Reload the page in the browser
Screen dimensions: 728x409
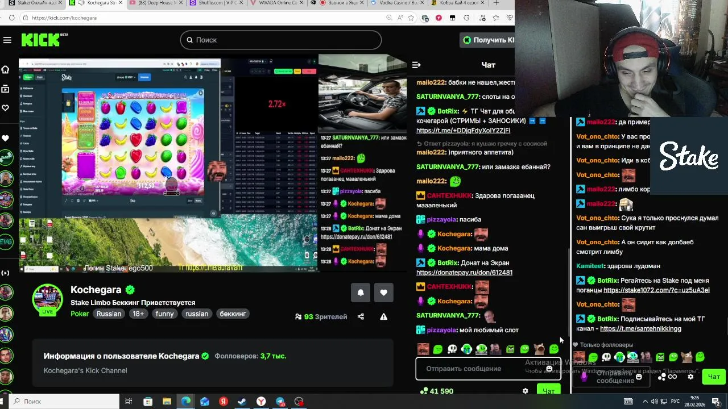pyautogui.click(x=11, y=18)
